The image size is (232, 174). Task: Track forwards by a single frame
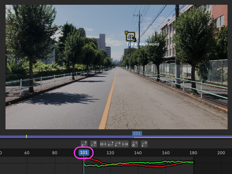[117, 144]
